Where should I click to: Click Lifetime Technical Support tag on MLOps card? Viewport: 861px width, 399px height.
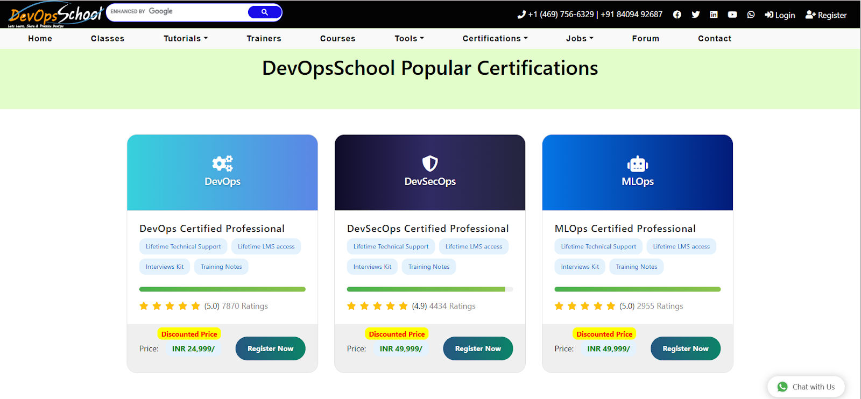[598, 246]
